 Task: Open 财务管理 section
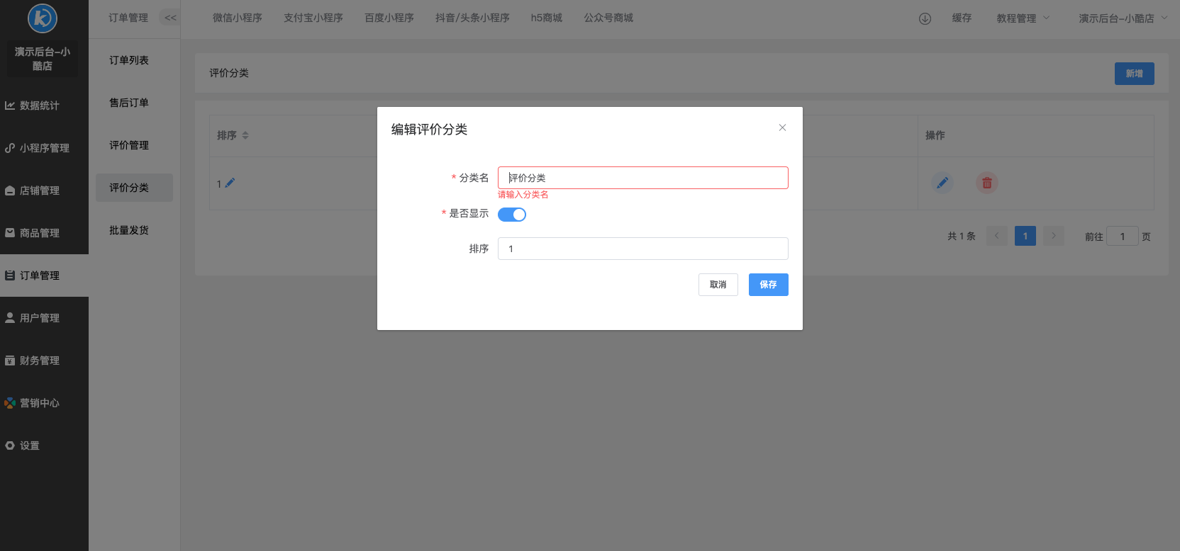[44, 360]
